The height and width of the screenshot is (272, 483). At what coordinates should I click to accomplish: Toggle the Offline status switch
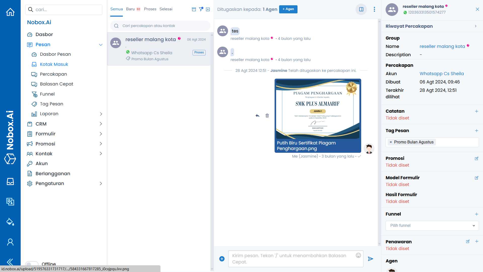[32, 264]
